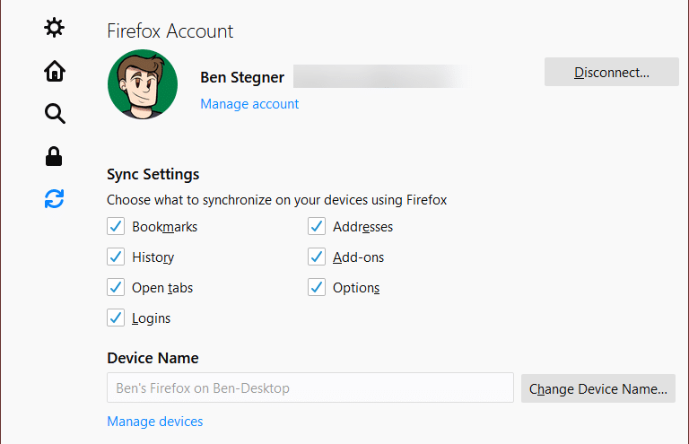Disable Options syncing checkbox

[317, 288]
